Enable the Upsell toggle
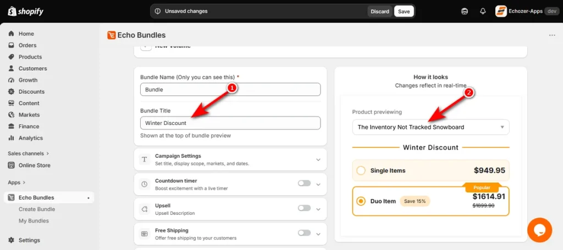The width and height of the screenshot is (563, 250). pos(304,208)
